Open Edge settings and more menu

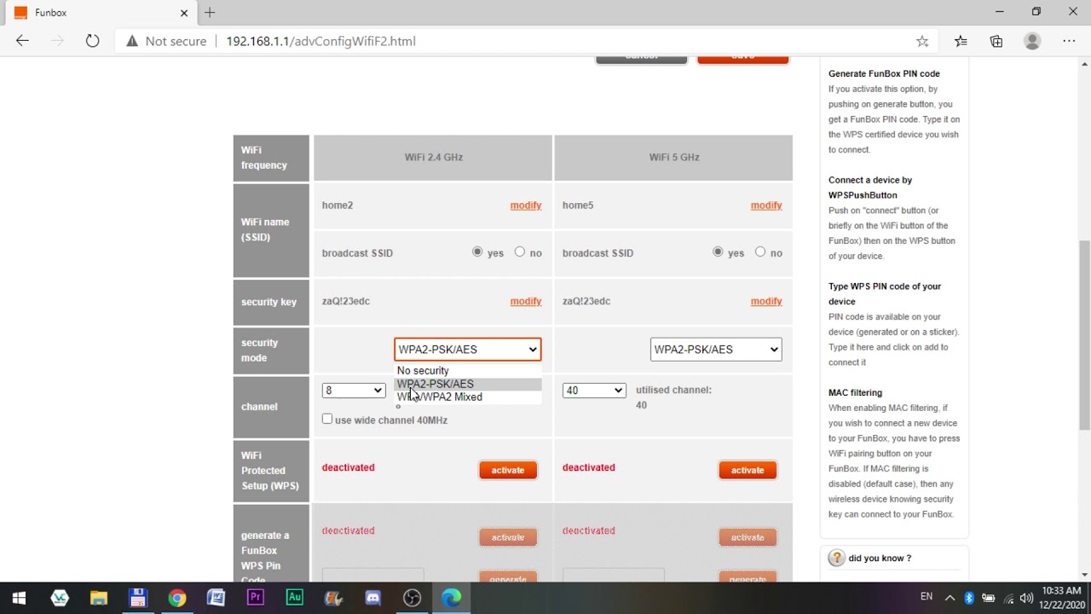click(x=1069, y=41)
